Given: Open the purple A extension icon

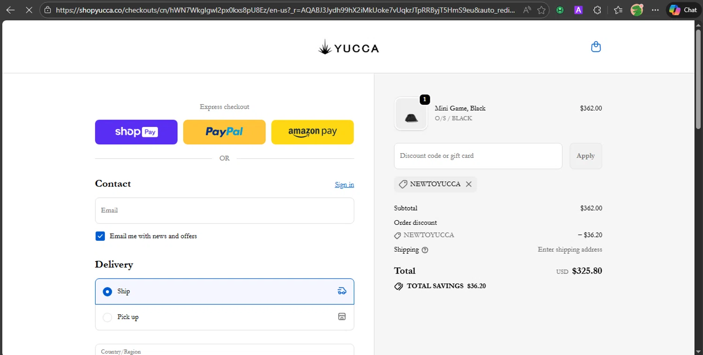Looking at the screenshot, I should click(578, 10).
